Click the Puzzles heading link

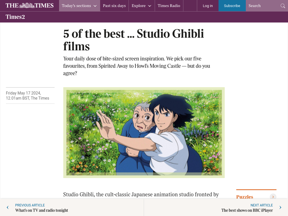pos(245,197)
